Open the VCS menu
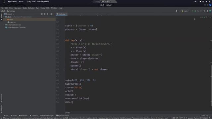 click(48, 8)
